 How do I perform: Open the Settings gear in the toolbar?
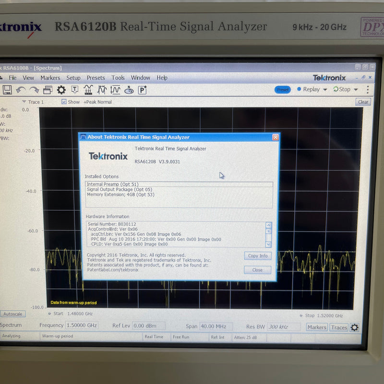(61, 90)
